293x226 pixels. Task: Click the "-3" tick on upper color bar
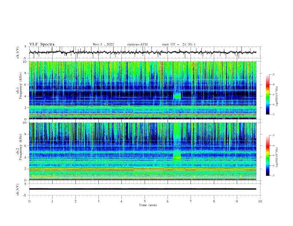(x=273, y=74)
